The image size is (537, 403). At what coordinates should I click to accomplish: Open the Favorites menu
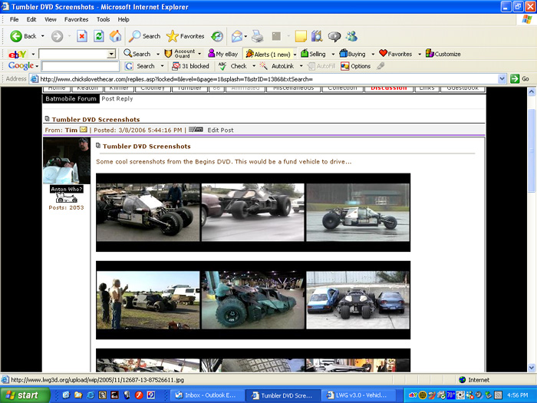(x=76, y=19)
